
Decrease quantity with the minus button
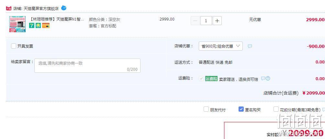pyautogui.click(x=195, y=21)
